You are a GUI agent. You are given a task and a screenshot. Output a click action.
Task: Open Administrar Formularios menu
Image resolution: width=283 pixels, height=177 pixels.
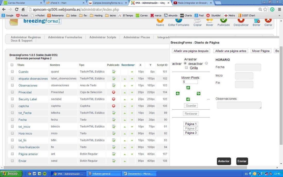point(65,37)
